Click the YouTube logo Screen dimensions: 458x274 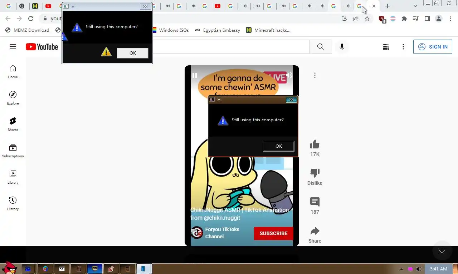42,47
